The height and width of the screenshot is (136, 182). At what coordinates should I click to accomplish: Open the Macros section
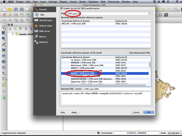pyautogui.click(x=45, y=37)
